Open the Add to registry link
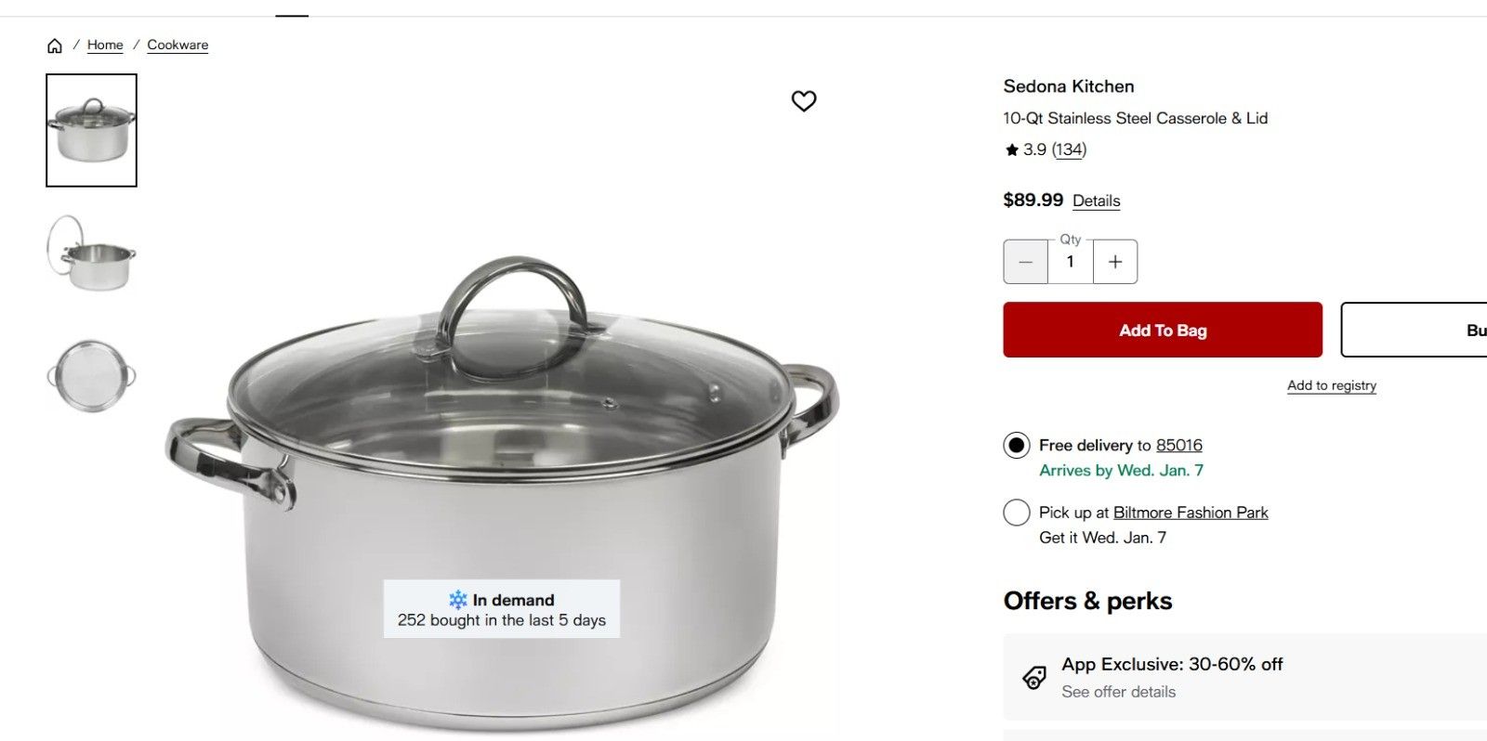Screen dimensions: 1487x741 click(x=1331, y=385)
